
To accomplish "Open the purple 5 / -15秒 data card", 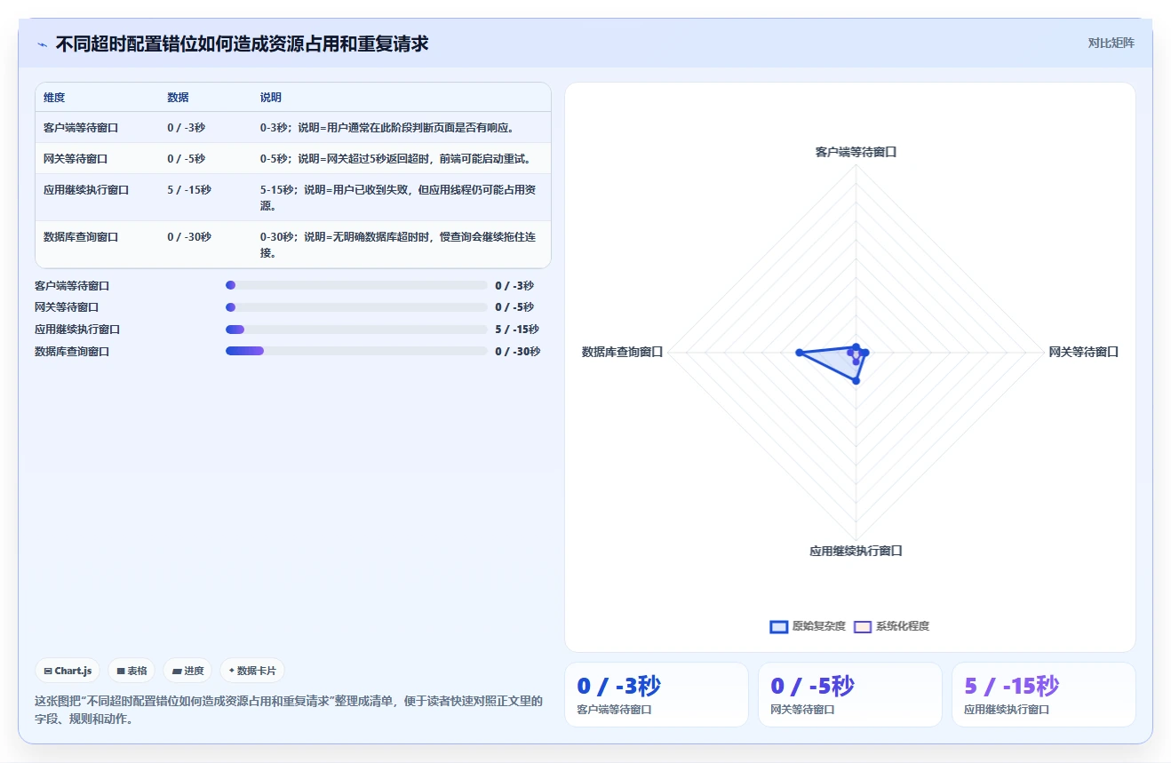I will click(1044, 695).
